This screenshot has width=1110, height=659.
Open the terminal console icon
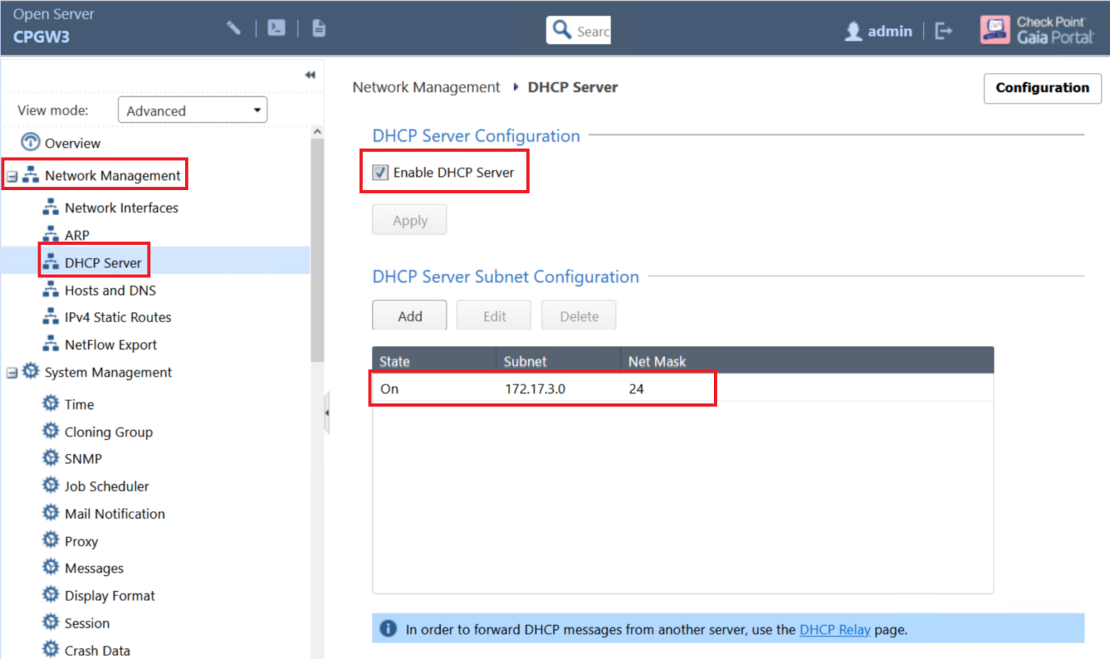275,27
